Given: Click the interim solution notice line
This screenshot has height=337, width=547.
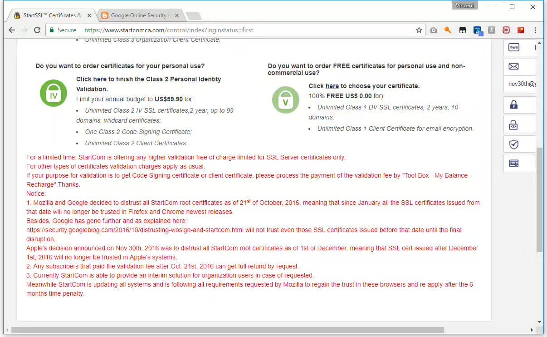Looking at the screenshot, I should [x=170, y=275].
